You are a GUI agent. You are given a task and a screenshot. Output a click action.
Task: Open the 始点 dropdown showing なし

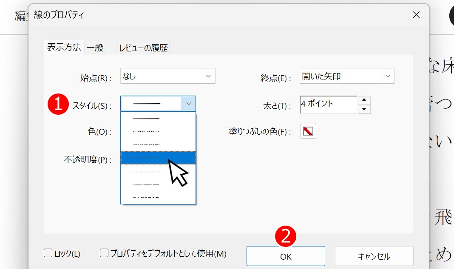[167, 76]
